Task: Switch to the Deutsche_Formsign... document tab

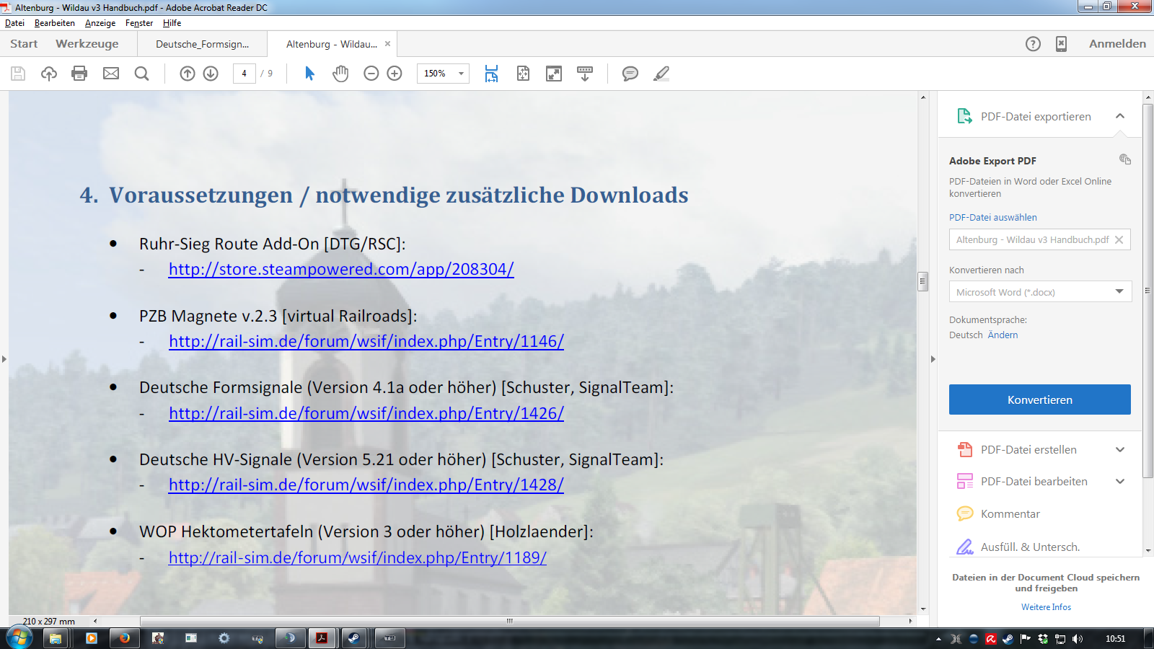Action: (x=203, y=44)
